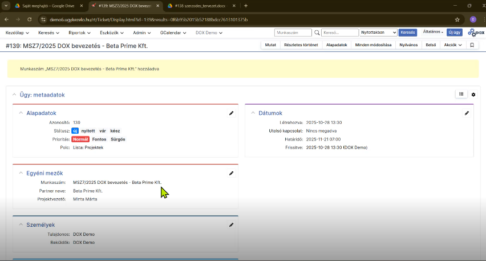The height and width of the screenshot is (261, 486).
Task: Expand the Akciók dropdown menu
Action: point(453,45)
